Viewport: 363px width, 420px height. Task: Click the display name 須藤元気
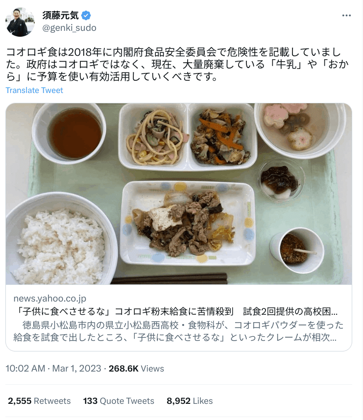pos(61,16)
